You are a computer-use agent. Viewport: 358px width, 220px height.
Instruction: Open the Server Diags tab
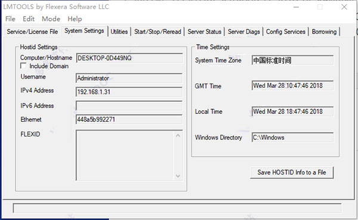click(243, 32)
